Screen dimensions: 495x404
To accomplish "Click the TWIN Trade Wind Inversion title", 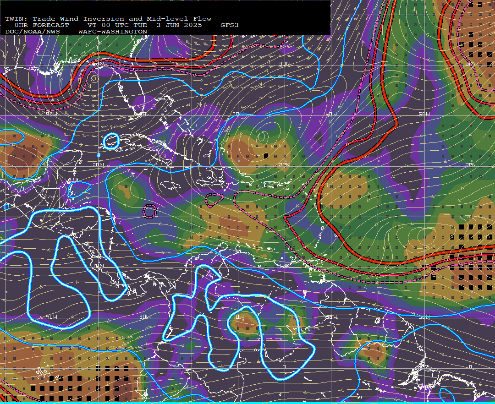I will click(108, 19).
